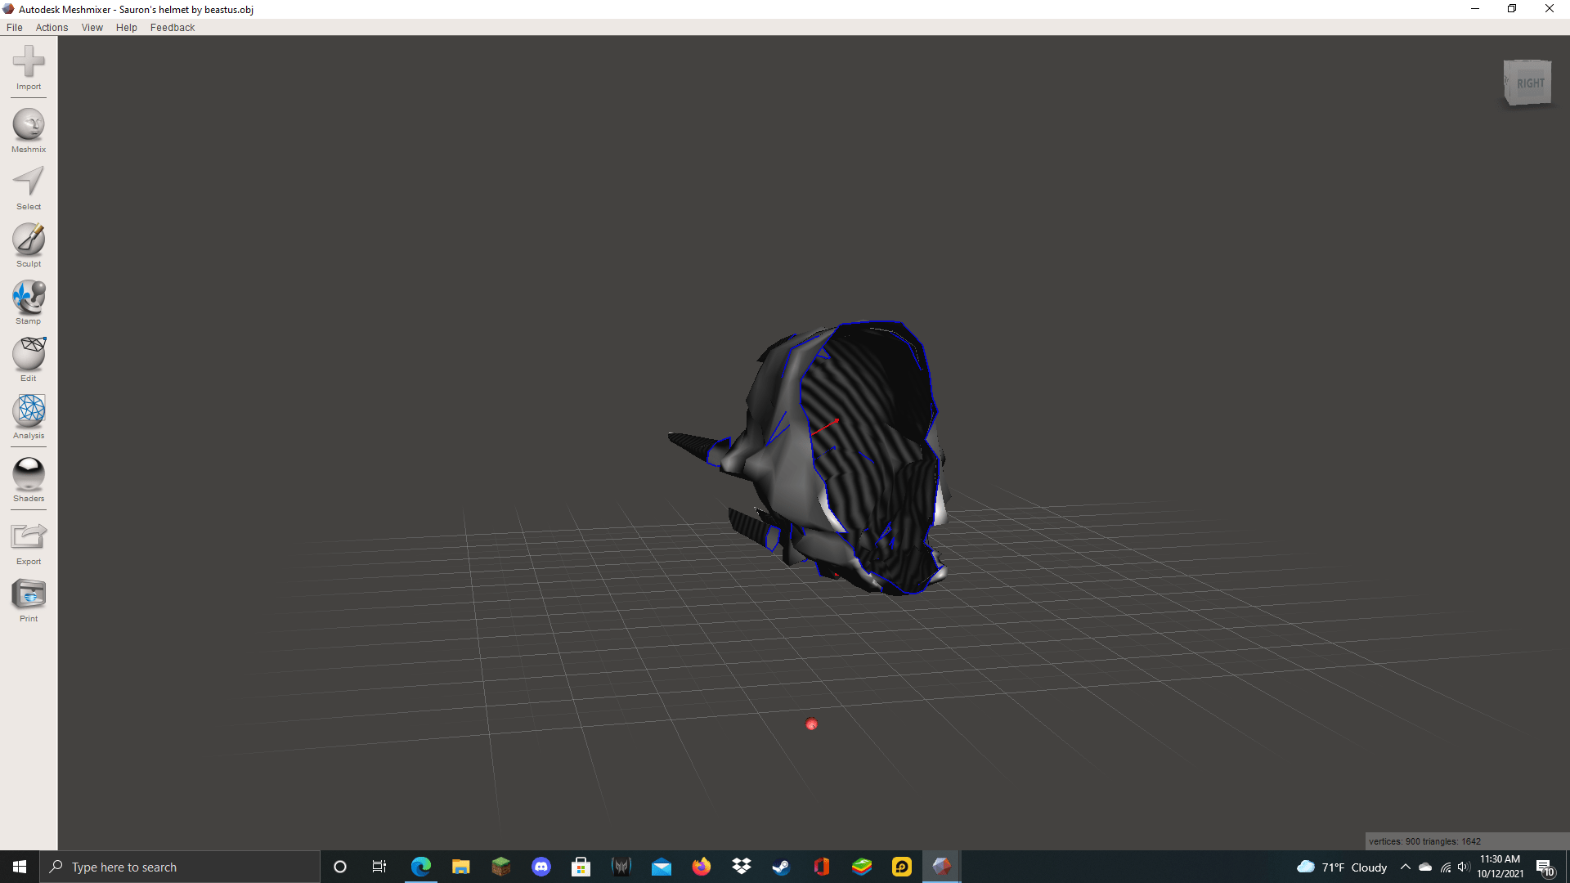Click the Meshmixer taskbar icon
The height and width of the screenshot is (883, 1570).
click(x=941, y=867)
